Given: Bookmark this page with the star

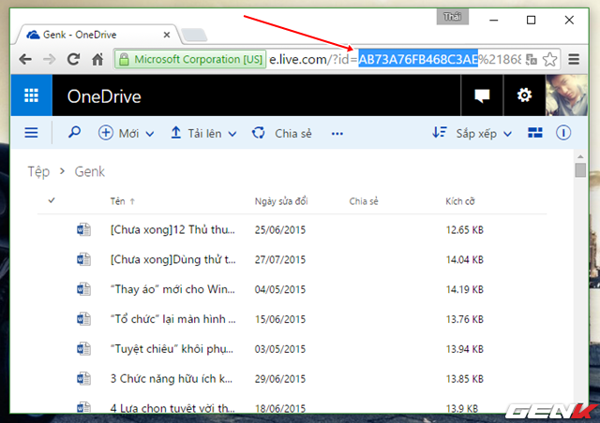Looking at the screenshot, I should (550, 59).
